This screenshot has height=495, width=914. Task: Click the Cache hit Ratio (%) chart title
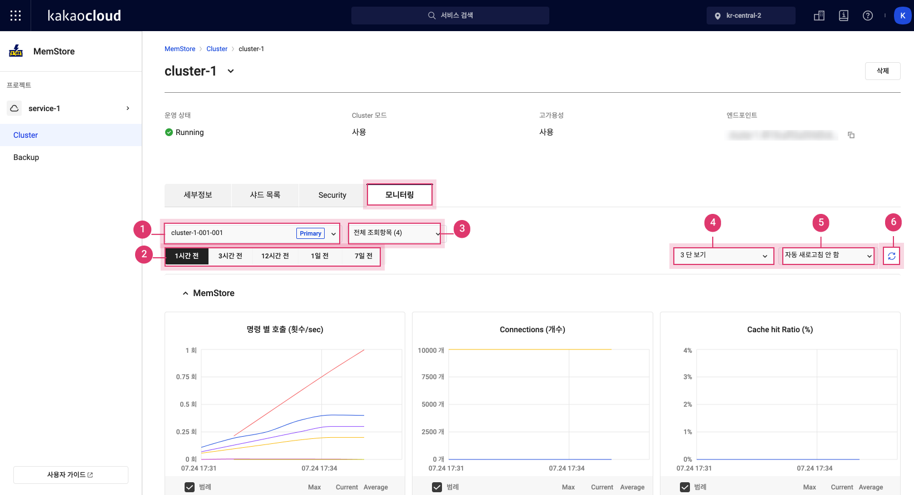click(780, 329)
